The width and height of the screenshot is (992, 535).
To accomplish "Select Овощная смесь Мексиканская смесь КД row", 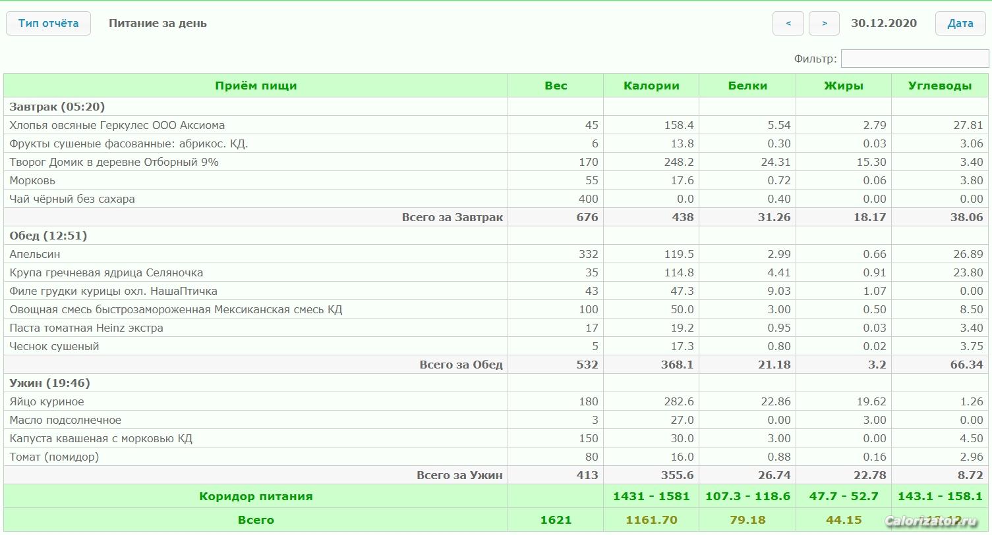I will [496, 309].
